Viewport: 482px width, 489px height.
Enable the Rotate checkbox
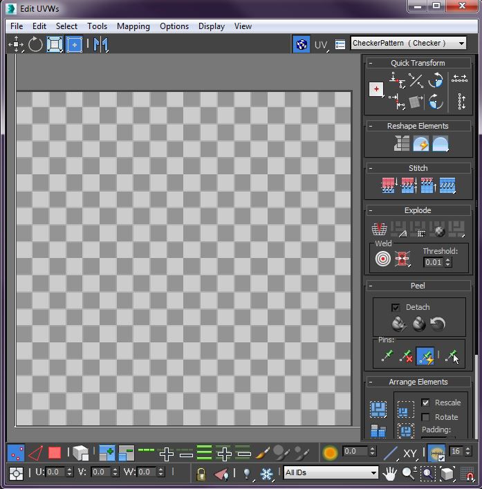[425, 417]
